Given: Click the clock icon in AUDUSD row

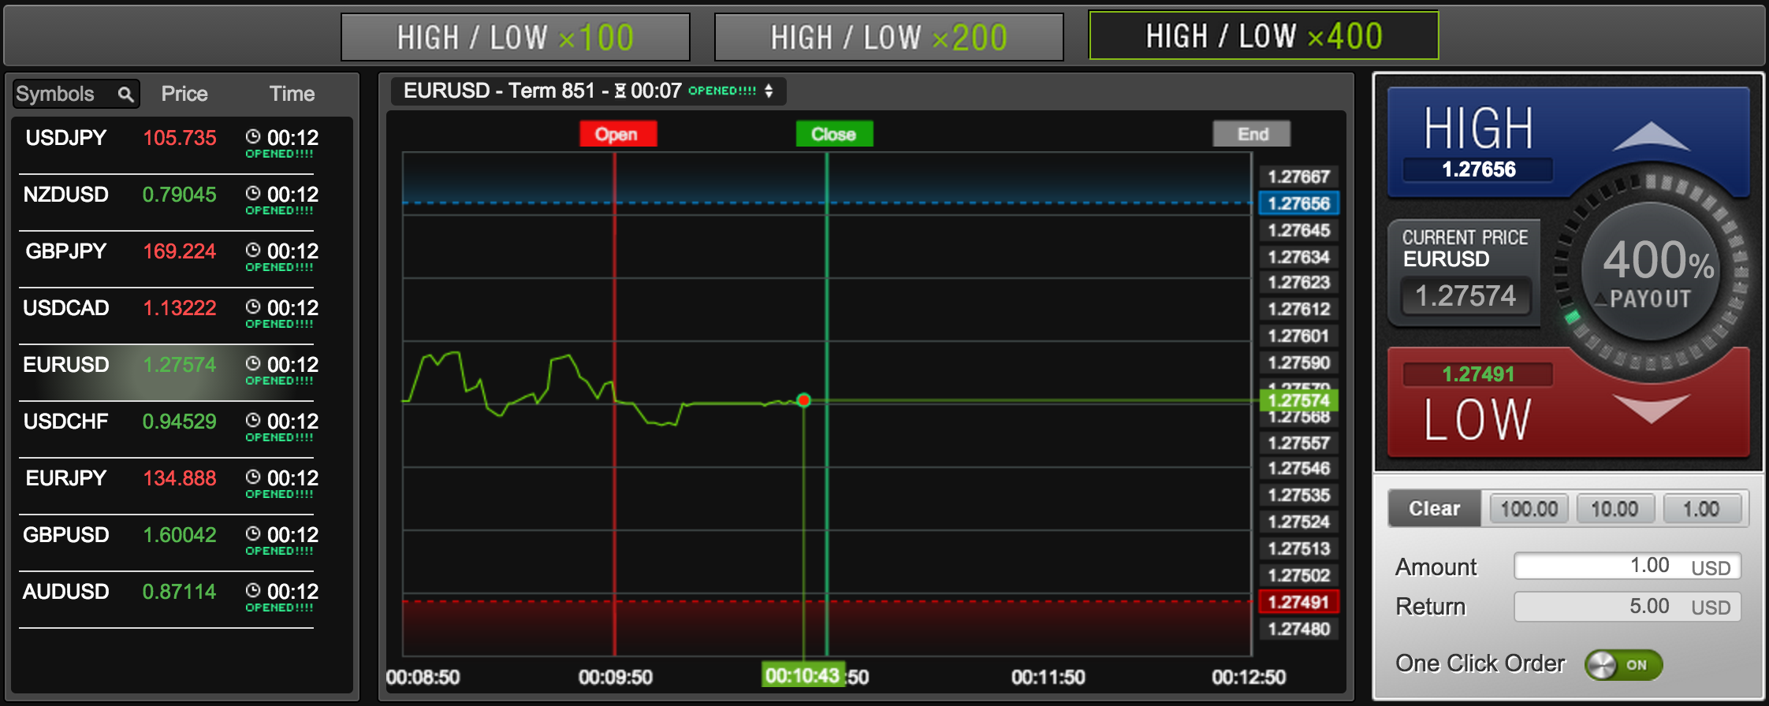Looking at the screenshot, I should [253, 590].
